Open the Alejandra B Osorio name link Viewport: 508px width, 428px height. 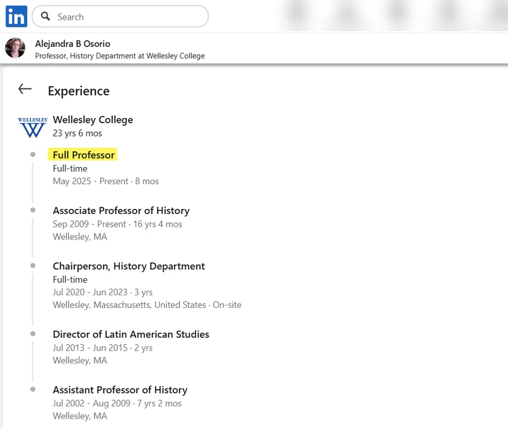(72, 44)
